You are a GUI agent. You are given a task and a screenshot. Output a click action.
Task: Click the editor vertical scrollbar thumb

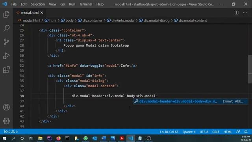coord(250,69)
